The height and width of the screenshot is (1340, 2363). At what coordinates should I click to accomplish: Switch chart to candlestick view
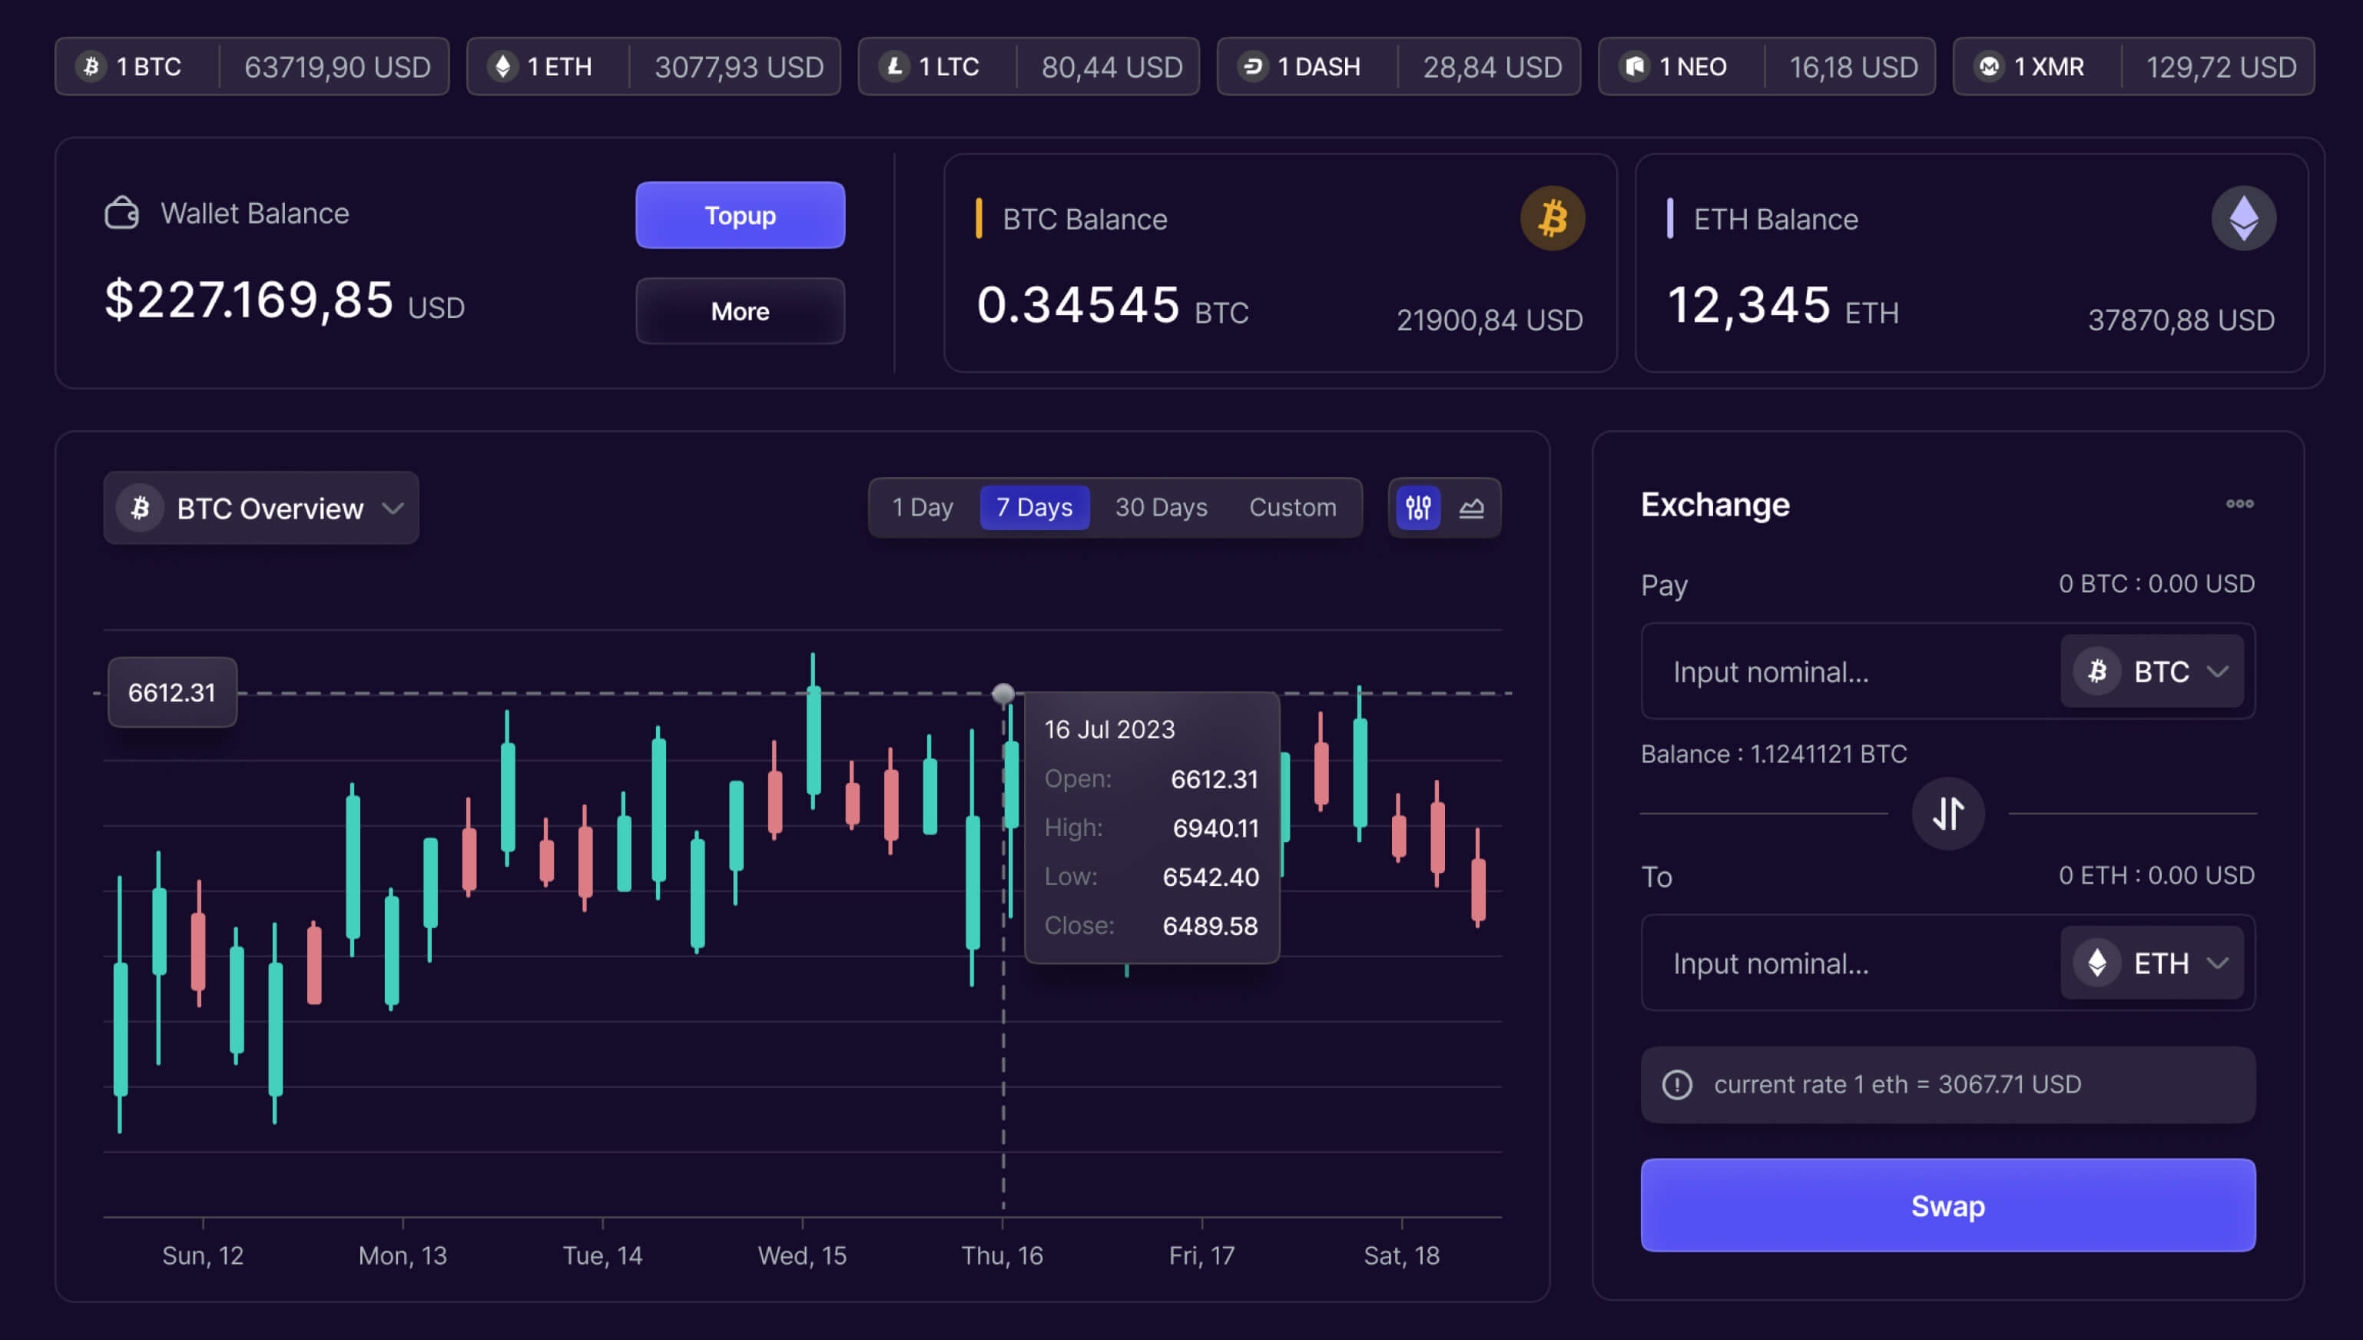1418,507
